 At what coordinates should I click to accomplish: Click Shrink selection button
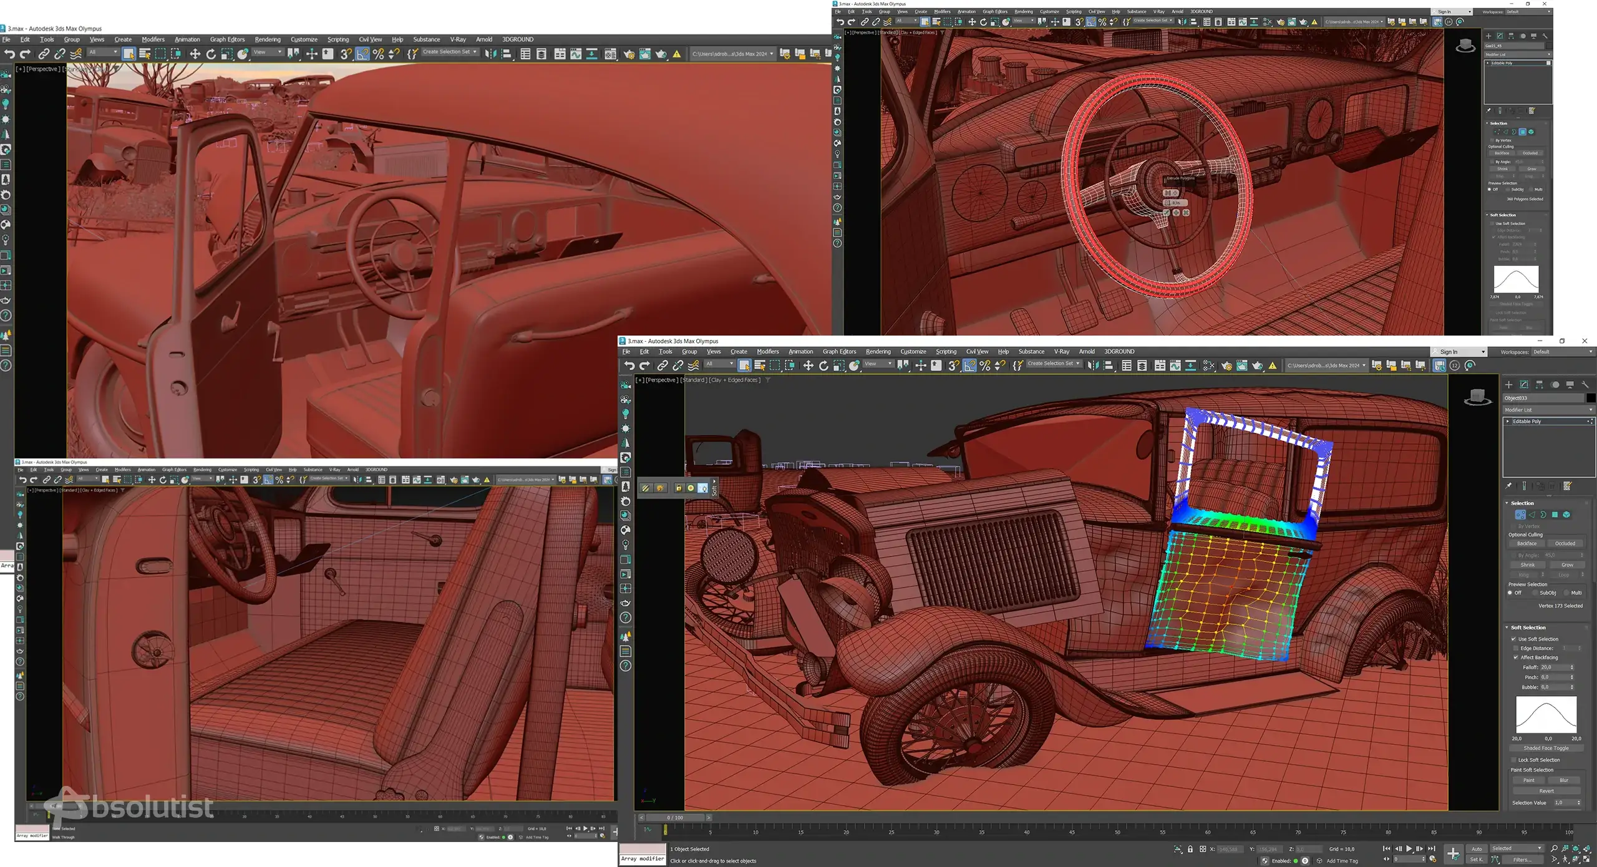coord(1527,564)
